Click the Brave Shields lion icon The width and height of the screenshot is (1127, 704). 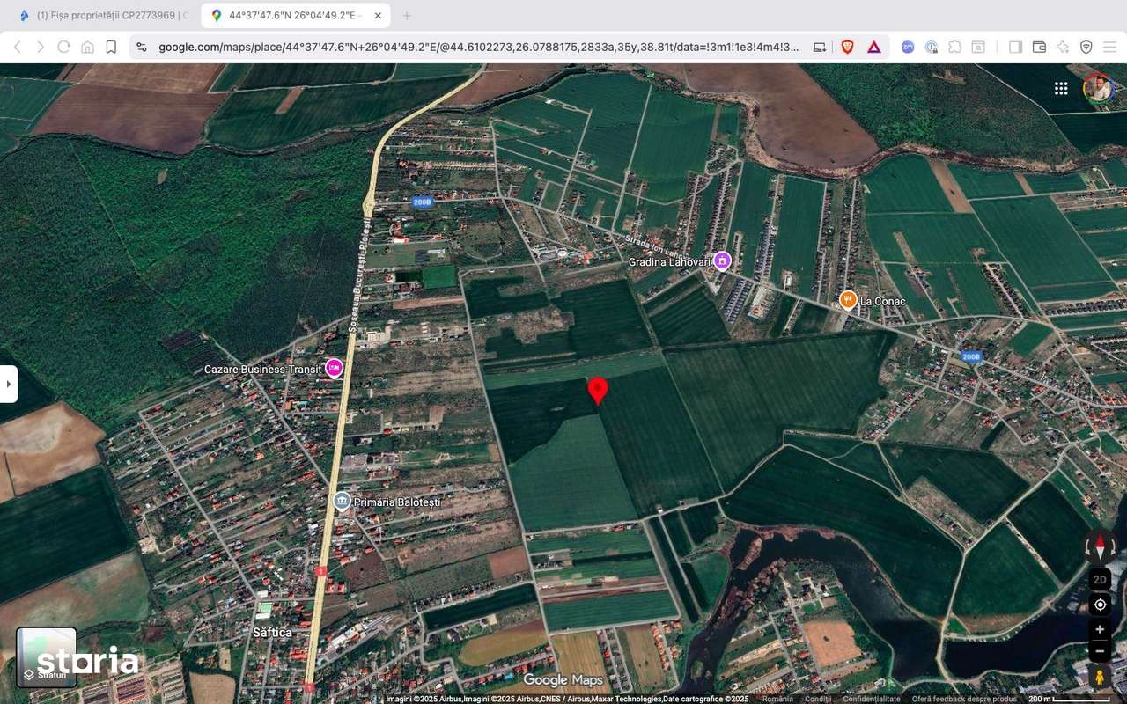click(846, 47)
